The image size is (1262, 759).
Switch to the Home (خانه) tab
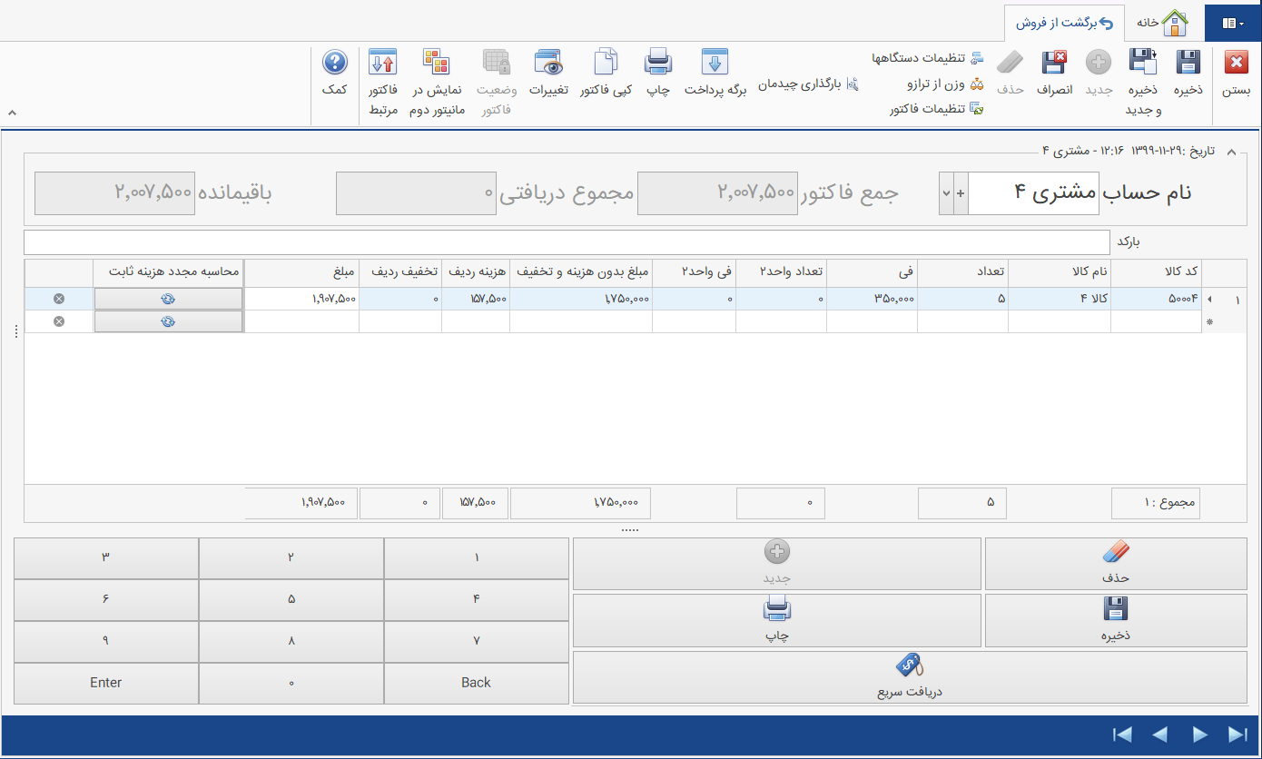tap(1163, 23)
